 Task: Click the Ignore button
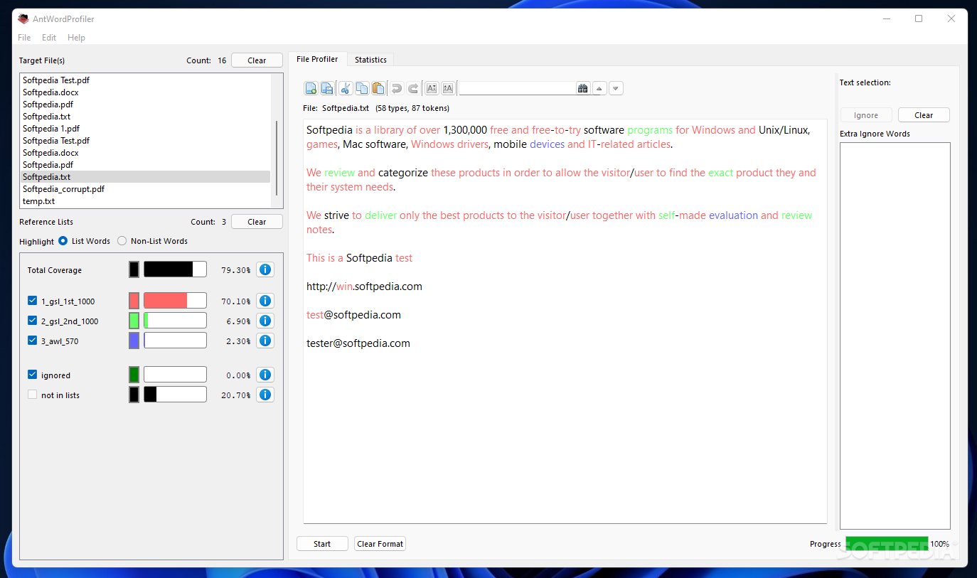click(866, 115)
